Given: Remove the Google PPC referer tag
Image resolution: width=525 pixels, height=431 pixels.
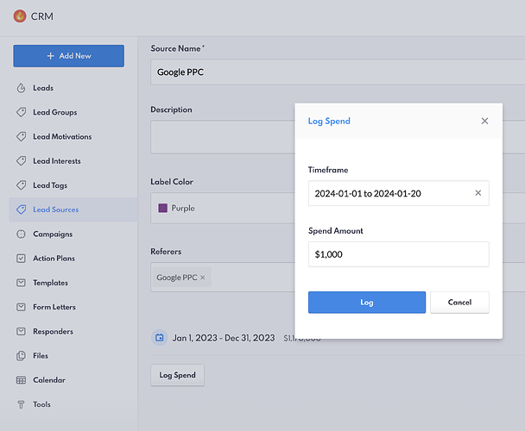Looking at the screenshot, I should pyautogui.click(x=203, y=278).
